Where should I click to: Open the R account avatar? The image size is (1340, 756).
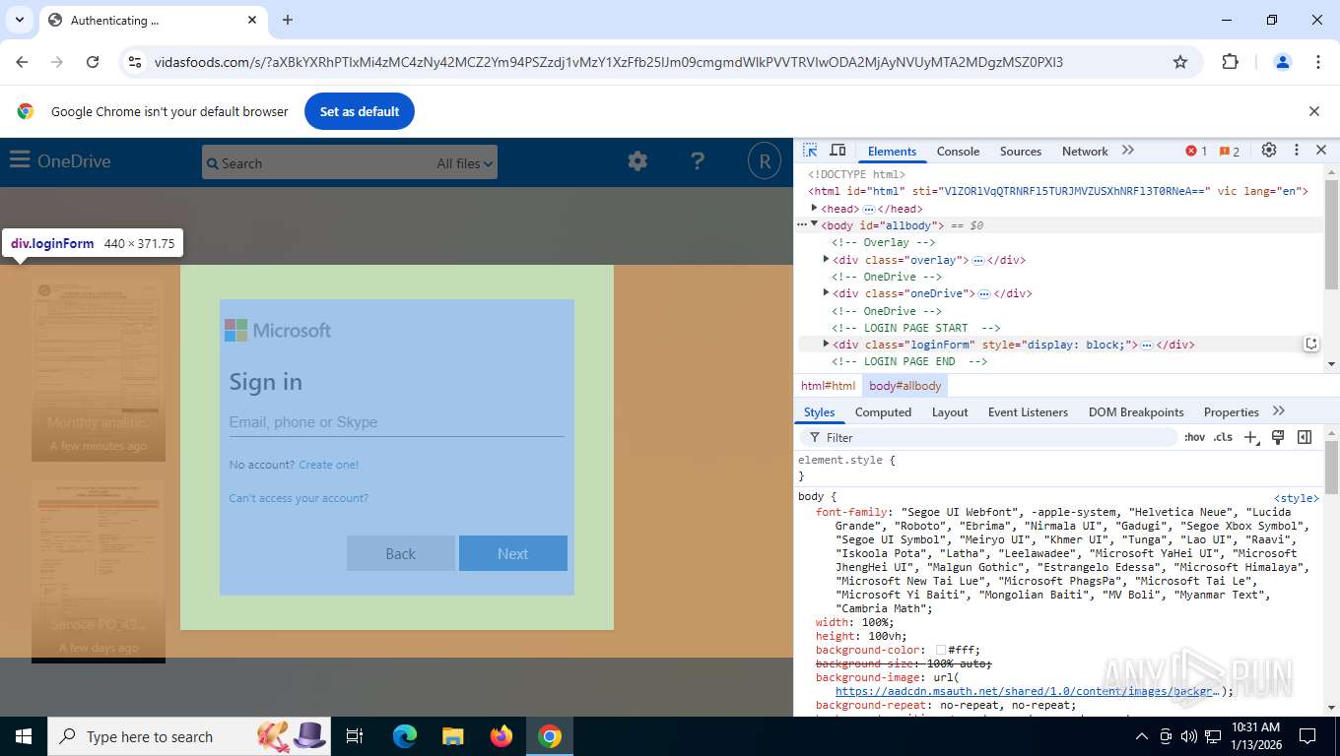(765, 160)
